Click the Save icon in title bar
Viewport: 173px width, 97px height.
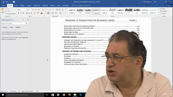pyautogui.click(x=3, y=2)
